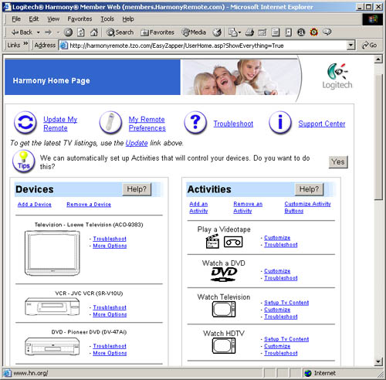Click the Print toolbar icon
Viewport: 386px width, 380px height.
click(x=249, y=32)
